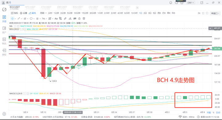Toggle % percentage scale
Viewport: 222px width, 120px height.
coord(213,113)
